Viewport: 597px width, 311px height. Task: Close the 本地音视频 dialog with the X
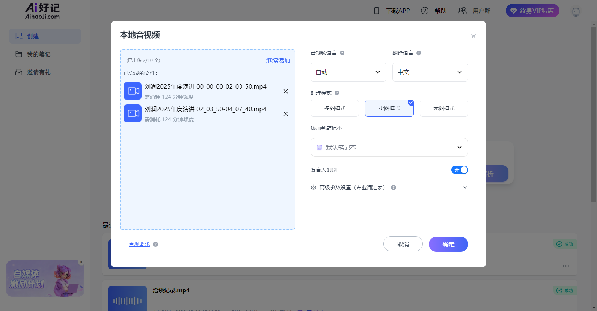(x=473, y=36)
